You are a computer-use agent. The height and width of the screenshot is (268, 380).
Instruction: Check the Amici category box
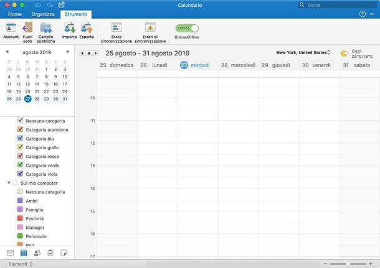(20, 200)
